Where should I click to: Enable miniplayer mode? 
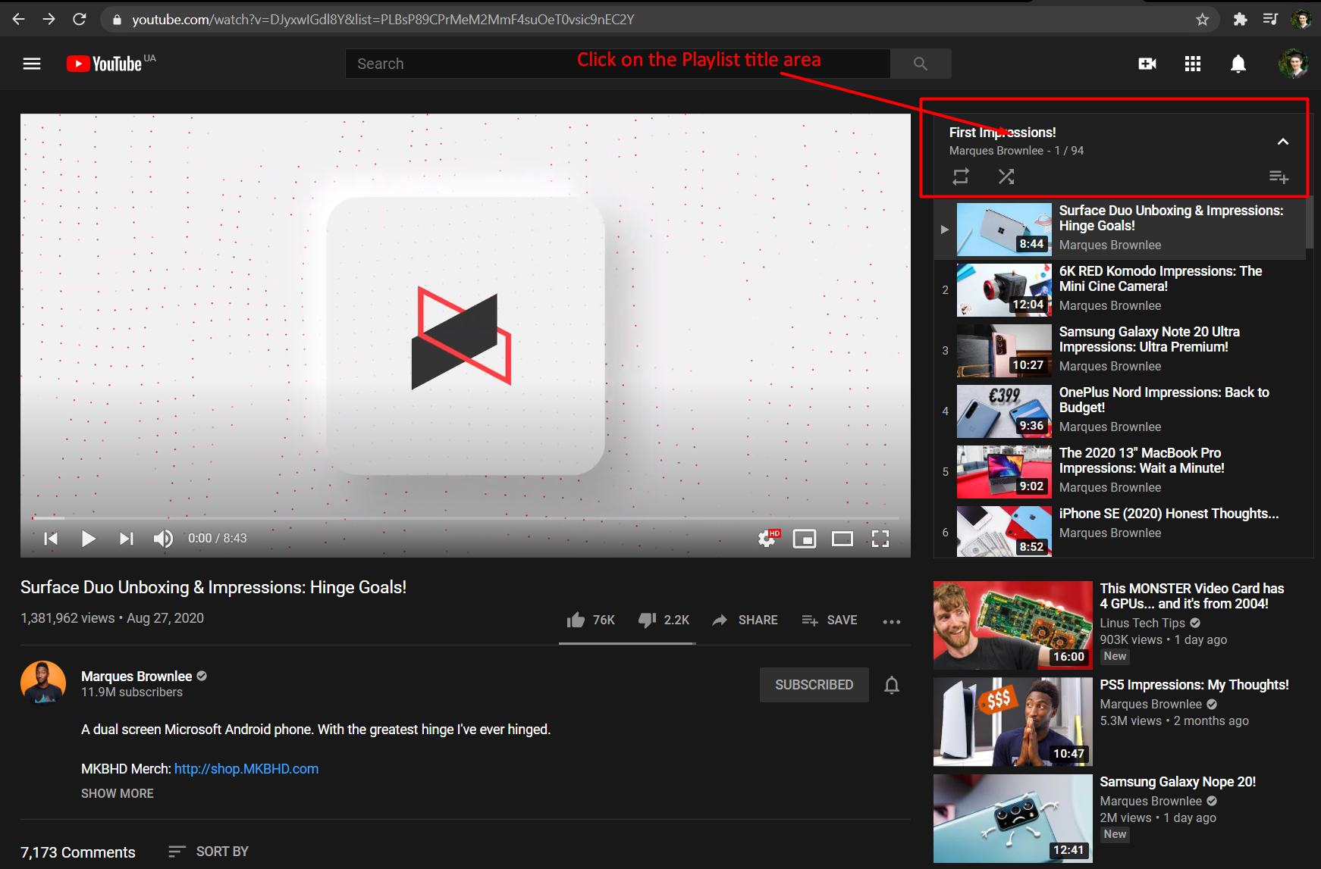pyautogui.click(x=805, y=539)
